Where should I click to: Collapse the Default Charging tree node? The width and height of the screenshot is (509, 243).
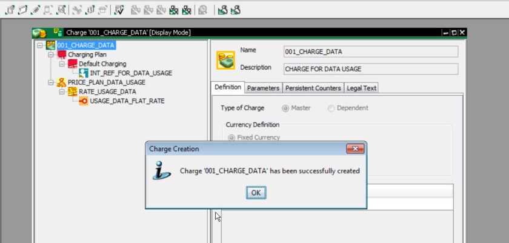tap(62, 64)
